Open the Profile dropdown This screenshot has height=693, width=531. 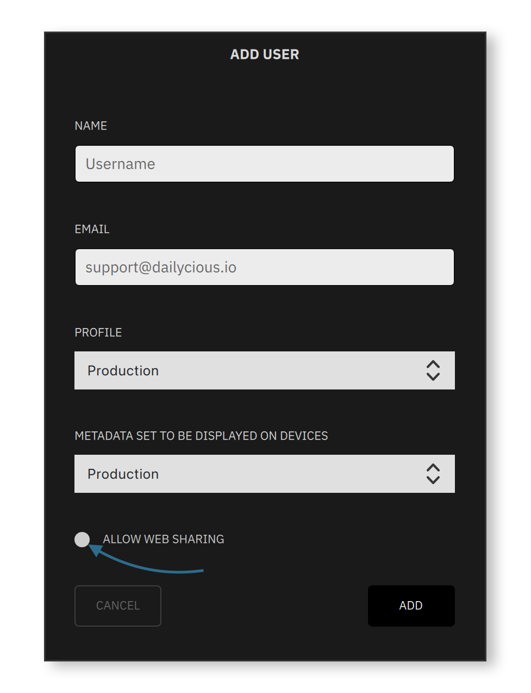(264, 370)
